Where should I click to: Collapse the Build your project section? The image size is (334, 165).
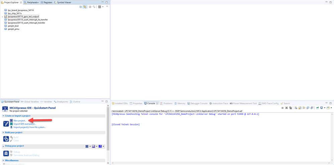(3, 133)
